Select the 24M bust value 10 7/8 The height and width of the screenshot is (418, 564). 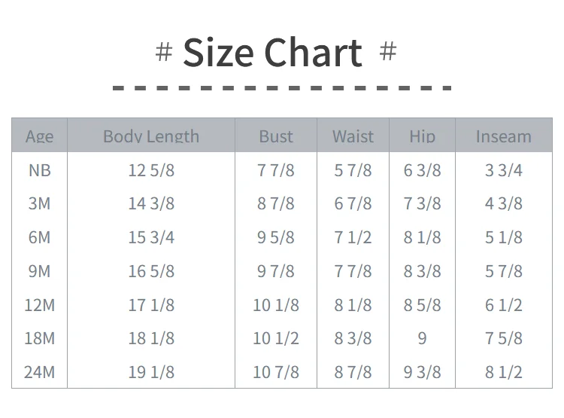pyautogui.click(x=276, y=372)
